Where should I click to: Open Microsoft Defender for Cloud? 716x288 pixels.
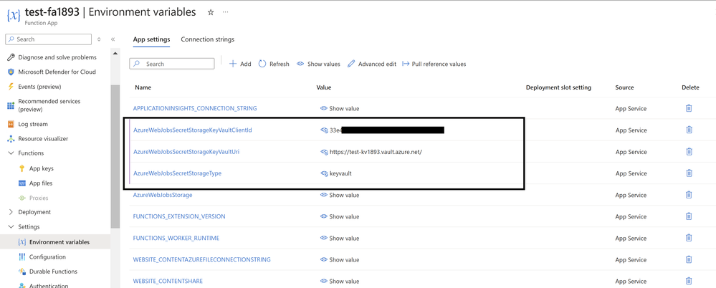57,72
